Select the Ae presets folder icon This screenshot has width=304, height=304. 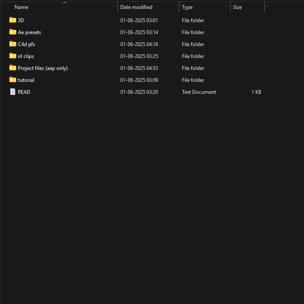coord(13,32)
